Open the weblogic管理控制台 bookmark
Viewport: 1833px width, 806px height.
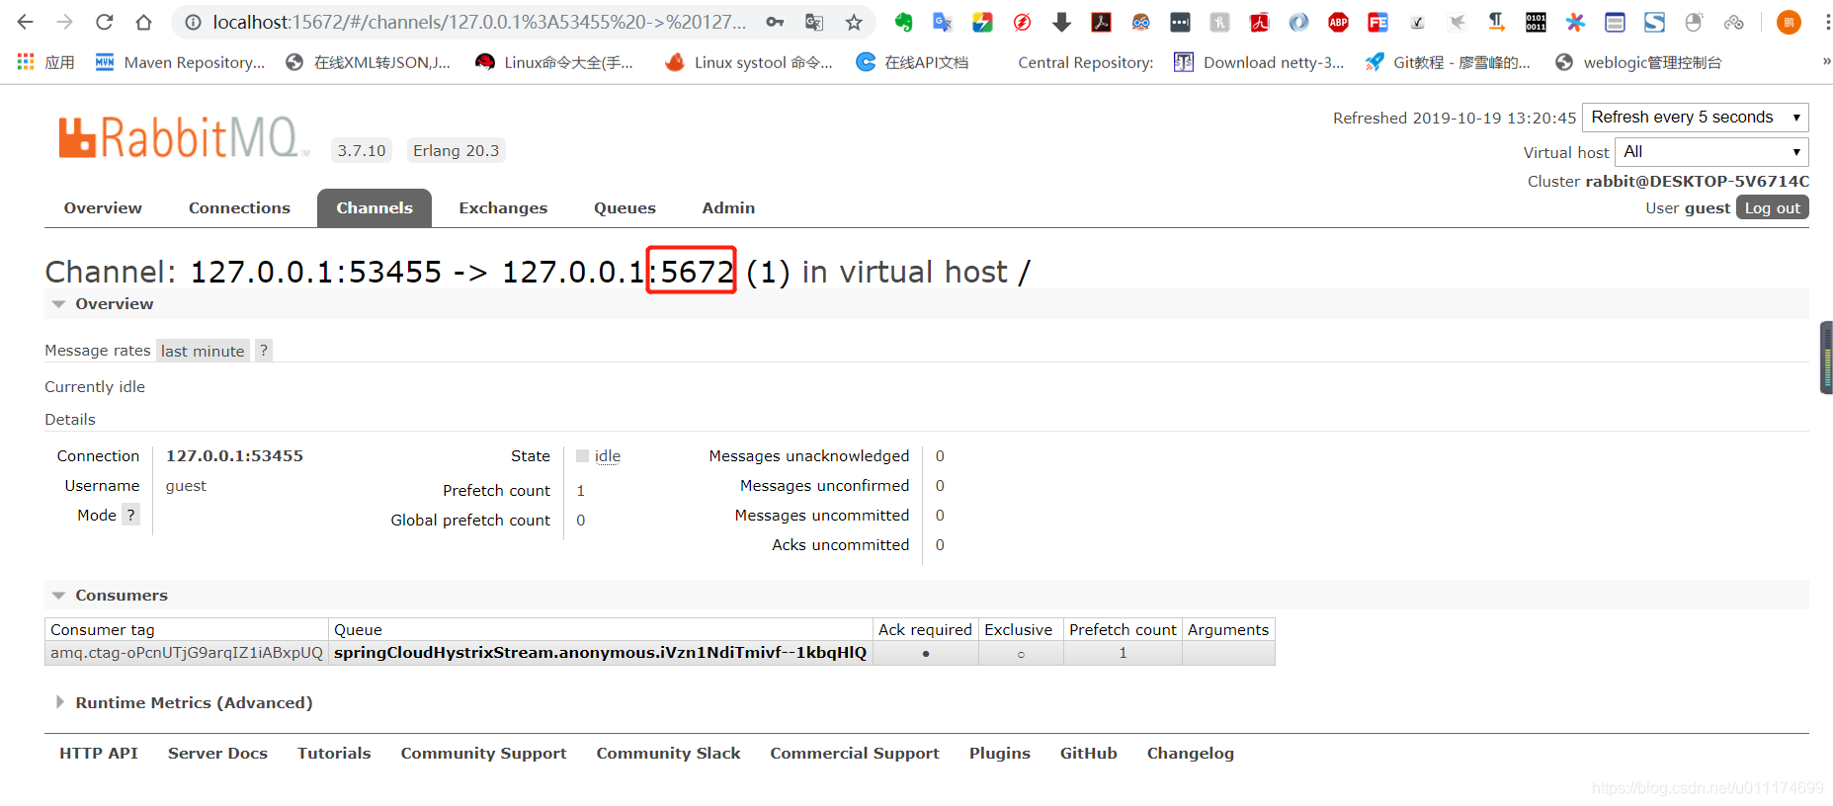tap(1638, 62)
